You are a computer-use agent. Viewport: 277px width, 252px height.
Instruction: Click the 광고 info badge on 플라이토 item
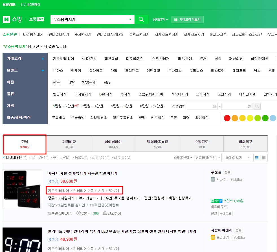click(54, 239)
